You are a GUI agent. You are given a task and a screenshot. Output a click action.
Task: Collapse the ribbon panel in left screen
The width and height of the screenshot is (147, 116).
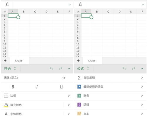[69, 69]
